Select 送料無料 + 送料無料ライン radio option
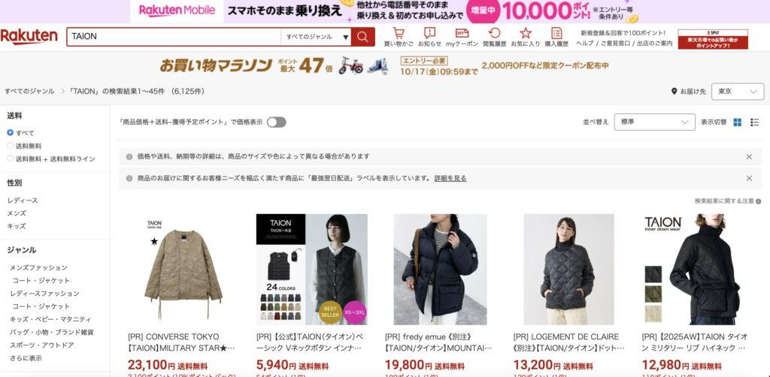This screenshot has height=377, width=770. click(x=51, y=159)
